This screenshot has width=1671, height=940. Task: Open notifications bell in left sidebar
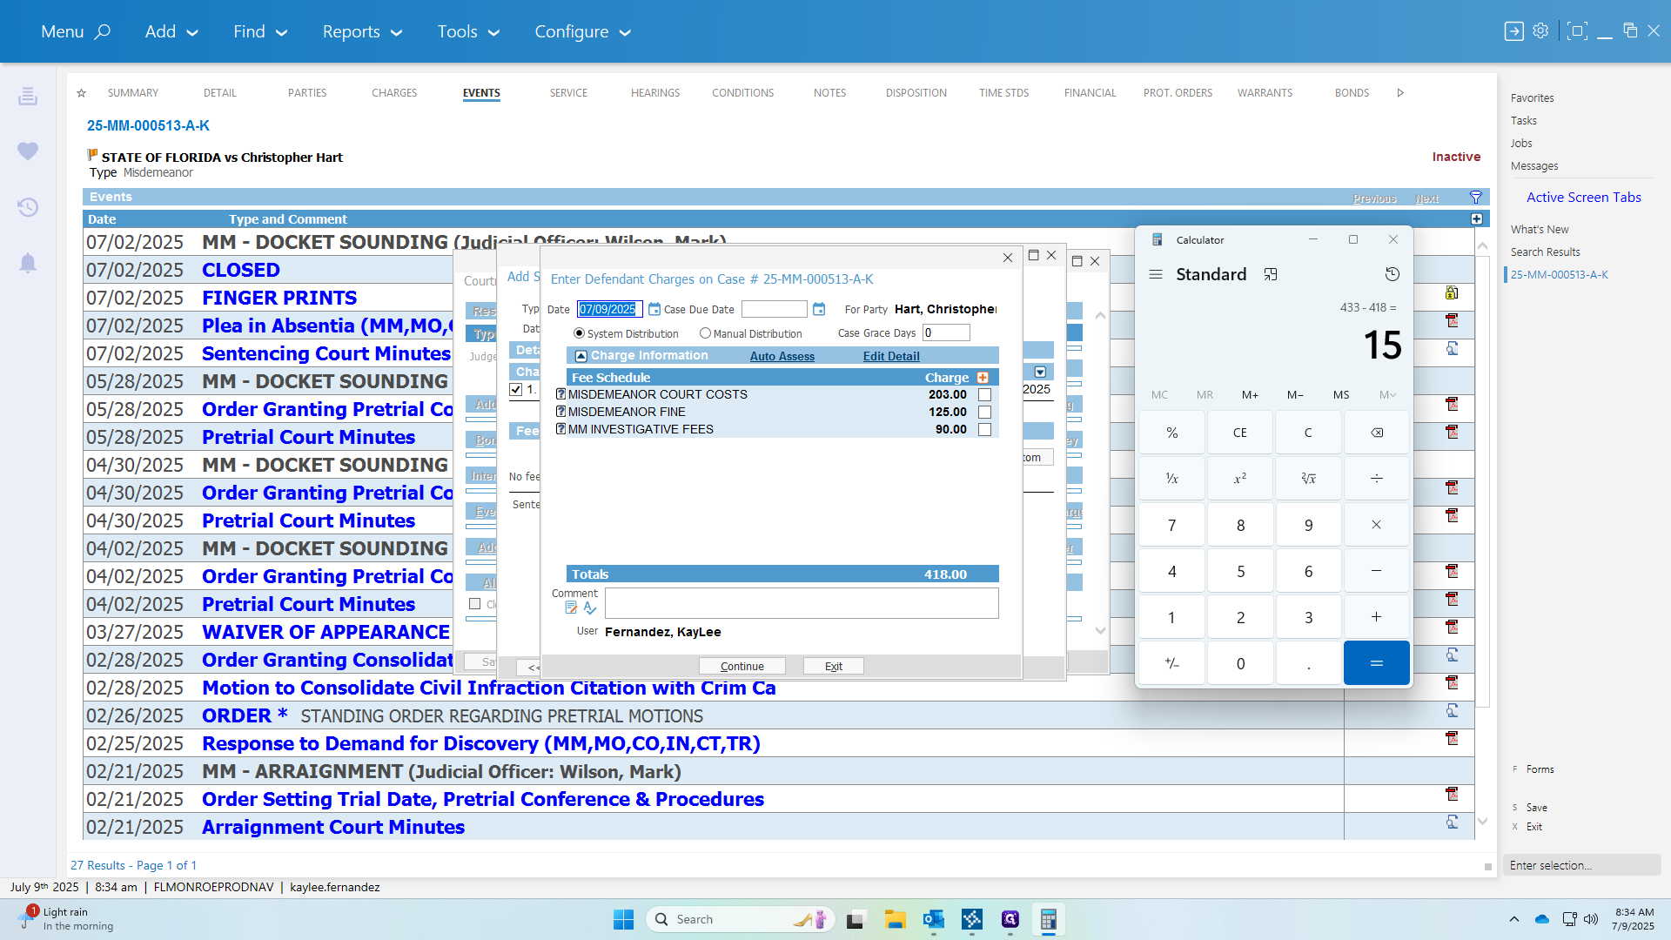28,263
